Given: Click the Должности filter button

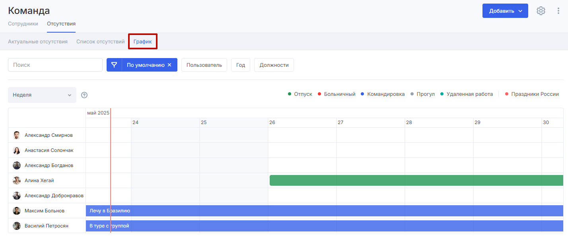Looking at the screenshot, I should pos(274,65).
